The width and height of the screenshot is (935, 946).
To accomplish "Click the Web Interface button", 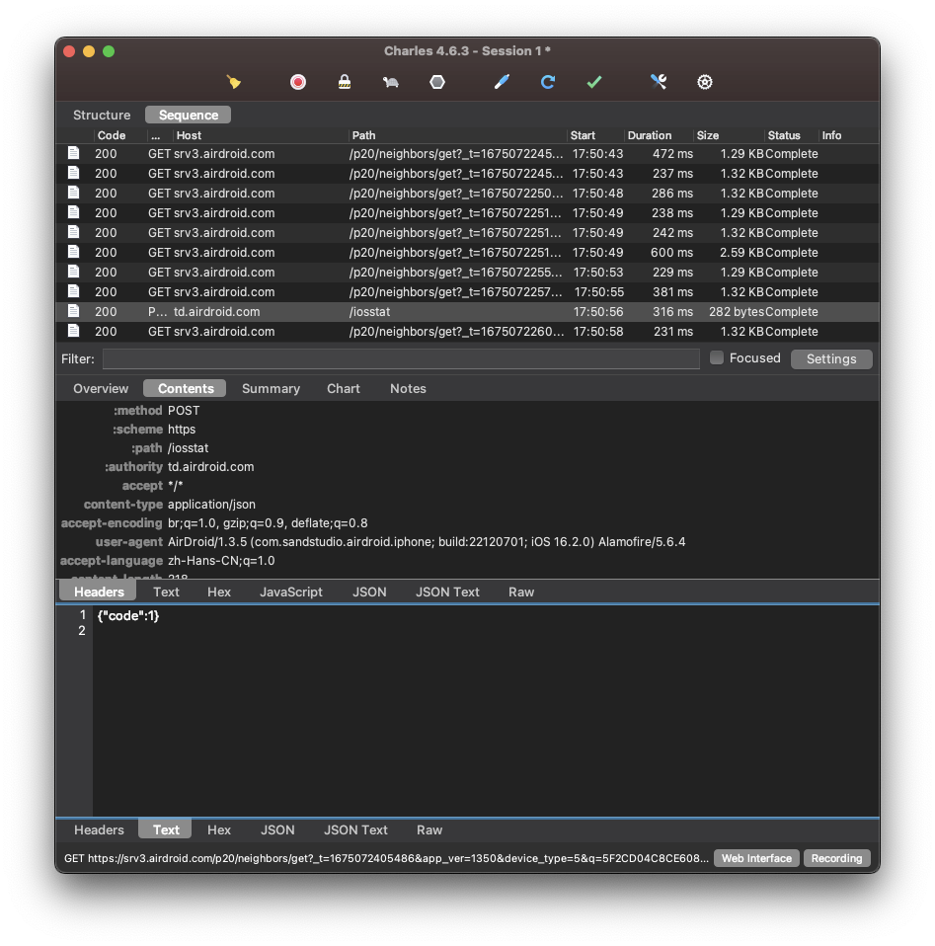I will (x=756, y=858).
